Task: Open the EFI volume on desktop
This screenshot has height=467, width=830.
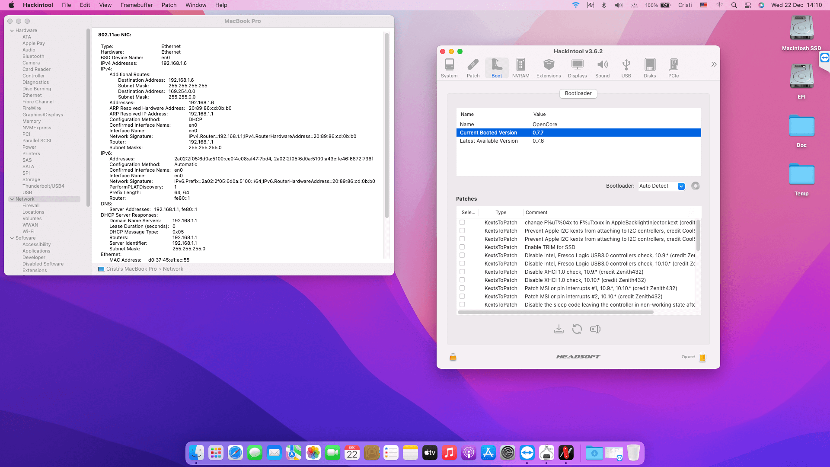Action: tap(801, 81)
